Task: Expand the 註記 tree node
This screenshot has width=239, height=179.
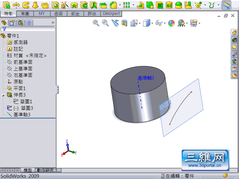Action: [3, 49]
